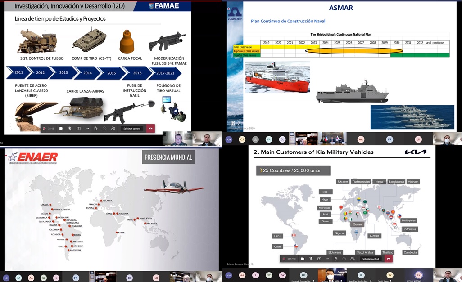Viewport: 462px width, 282px height.
Task: Click green Frigates bar in shipbuilding plan
Action: (420, 55)
